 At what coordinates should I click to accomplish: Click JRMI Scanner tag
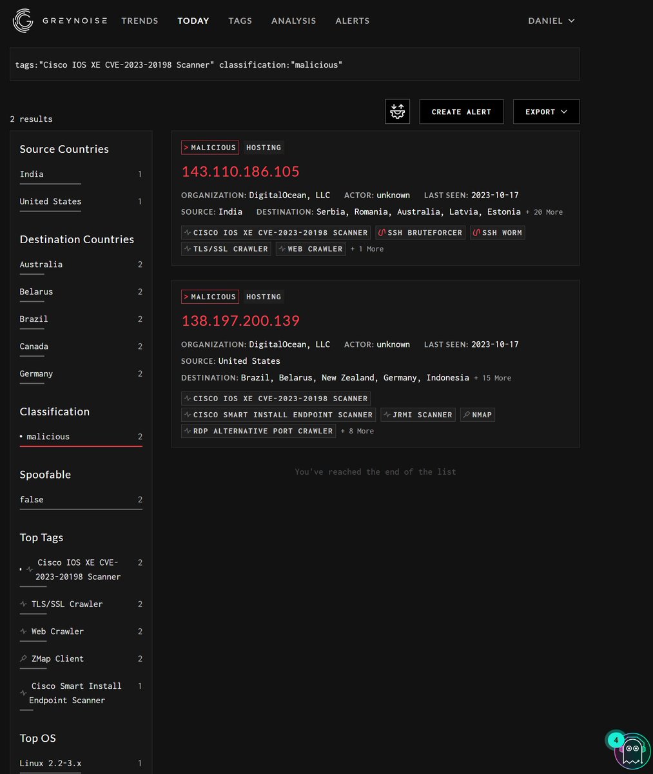click(x=418, y=415)
